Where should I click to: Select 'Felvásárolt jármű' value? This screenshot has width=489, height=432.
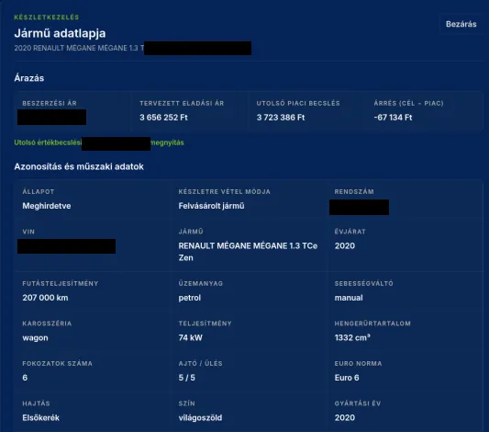tap(211, 206)
